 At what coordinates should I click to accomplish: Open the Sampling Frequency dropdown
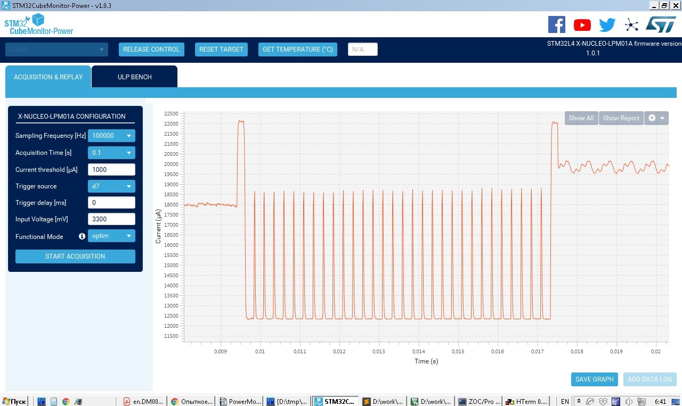tap(111, 136)
